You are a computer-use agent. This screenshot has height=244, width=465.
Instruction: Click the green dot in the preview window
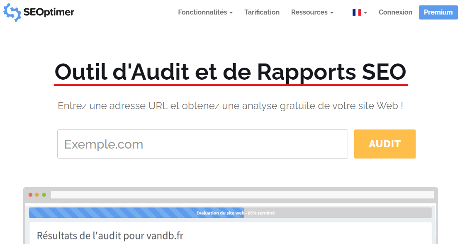point(44,195)
